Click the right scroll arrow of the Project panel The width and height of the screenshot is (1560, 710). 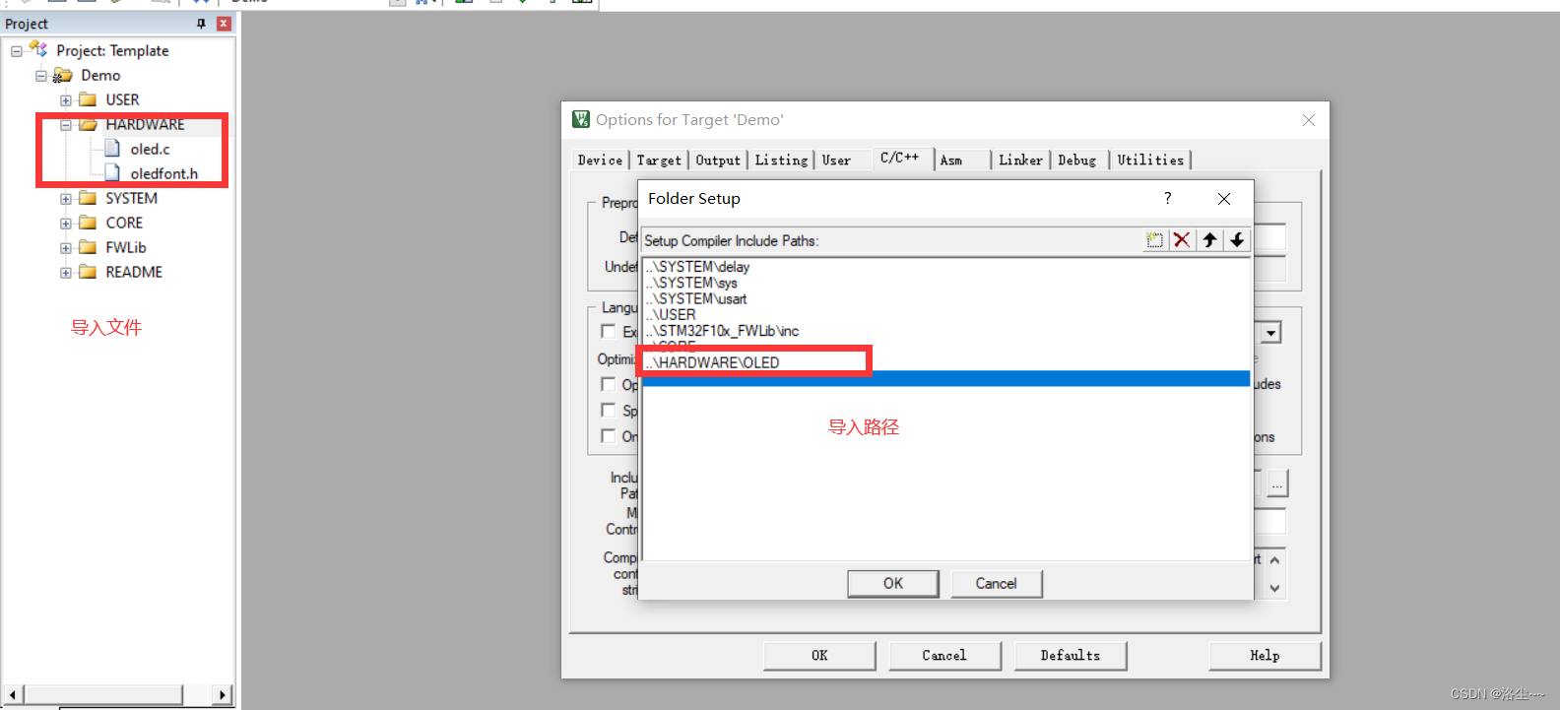(x=223, y=695)
